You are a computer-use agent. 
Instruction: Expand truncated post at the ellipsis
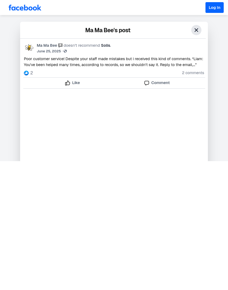194,65
